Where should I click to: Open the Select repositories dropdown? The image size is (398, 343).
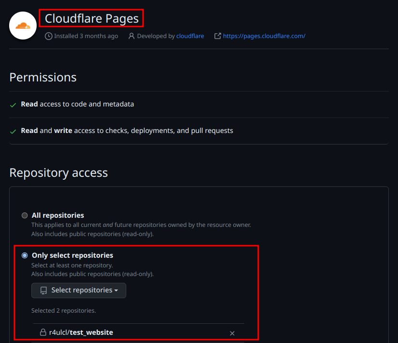[78, 290]
